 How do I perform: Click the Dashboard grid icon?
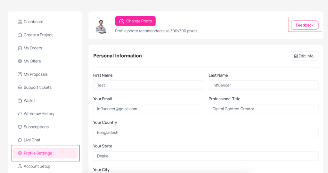20,22
